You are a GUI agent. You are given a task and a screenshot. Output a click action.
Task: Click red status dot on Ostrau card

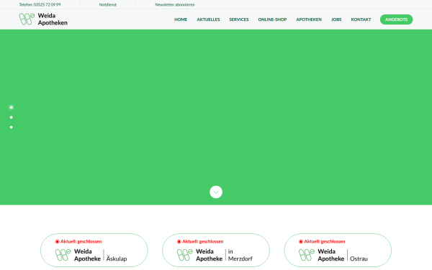301,242
